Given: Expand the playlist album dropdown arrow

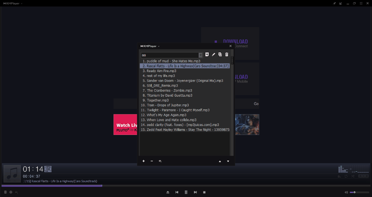Looking at the screenshot, I should (x=201, y=55).
